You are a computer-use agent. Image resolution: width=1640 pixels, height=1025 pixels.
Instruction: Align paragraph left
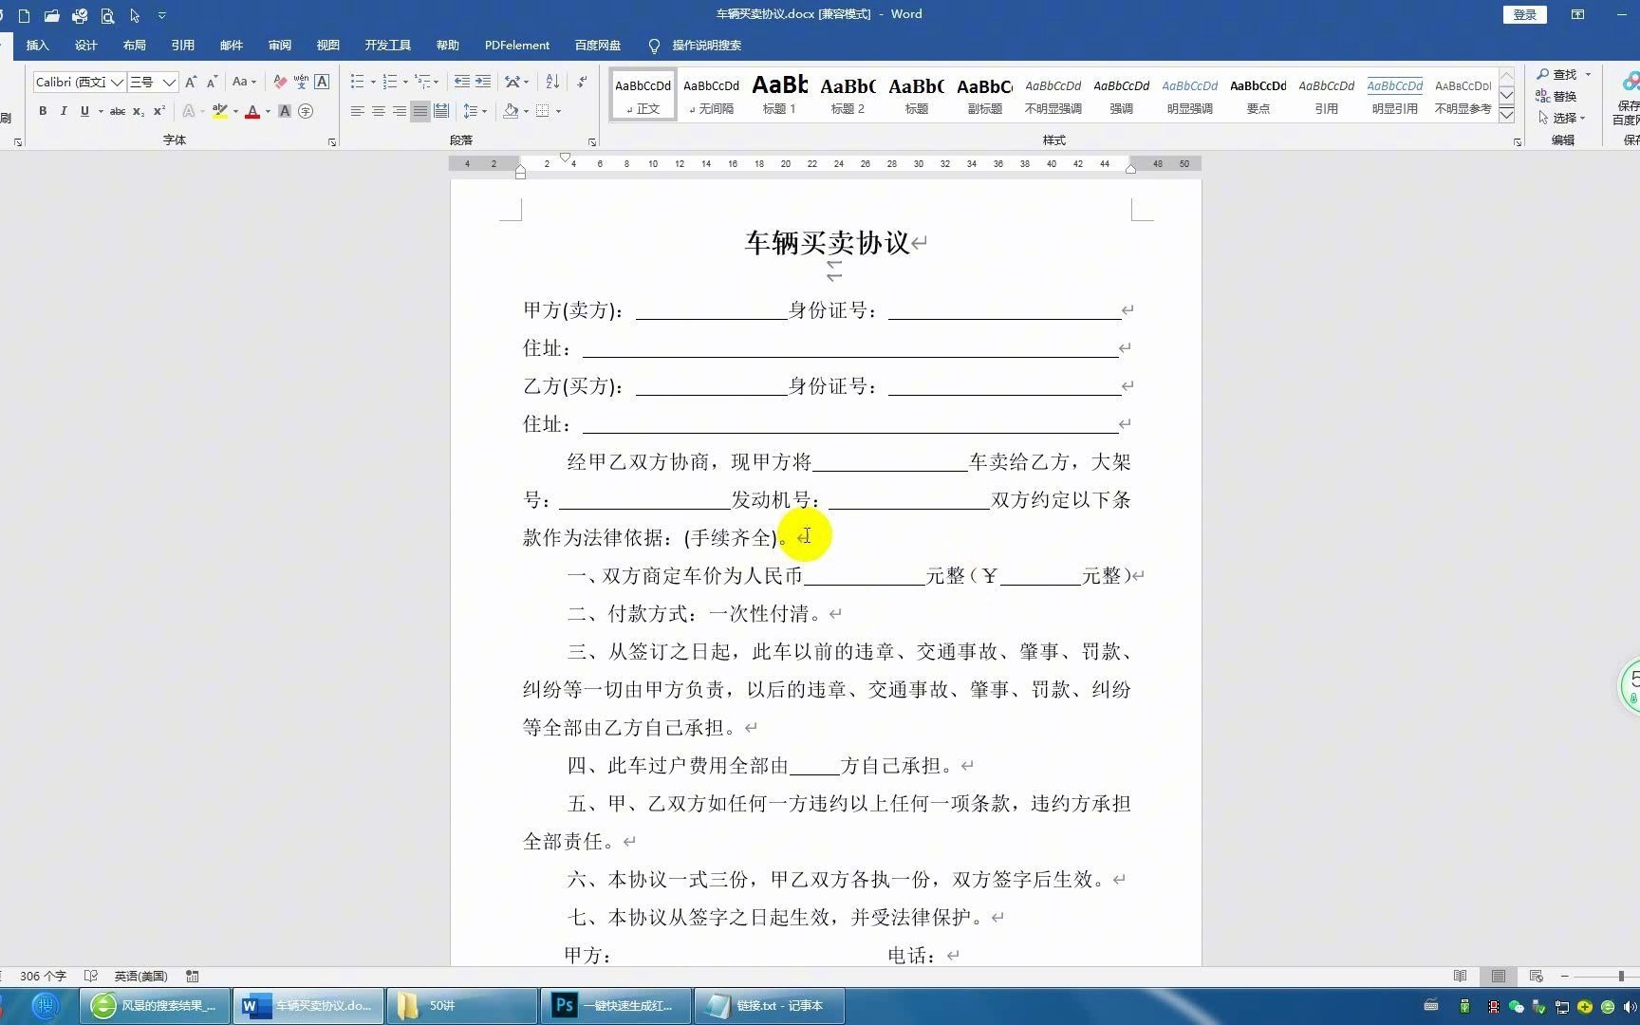point(358,111)
